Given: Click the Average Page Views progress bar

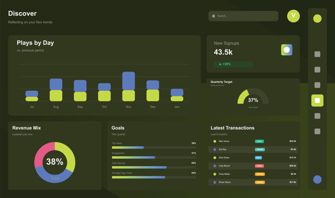Looking at the screenshot, I should 154,177.
